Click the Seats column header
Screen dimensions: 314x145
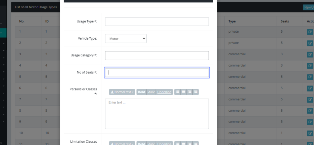click(285, 21)
